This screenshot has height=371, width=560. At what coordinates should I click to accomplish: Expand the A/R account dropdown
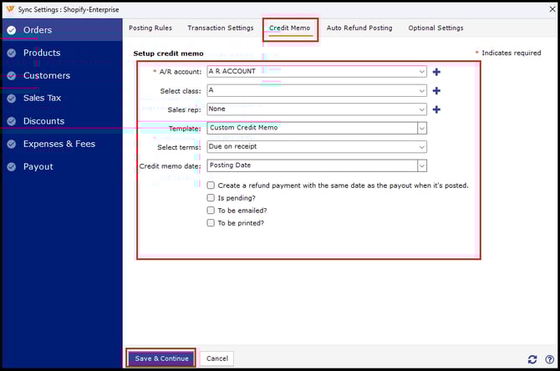pos(421,72)
